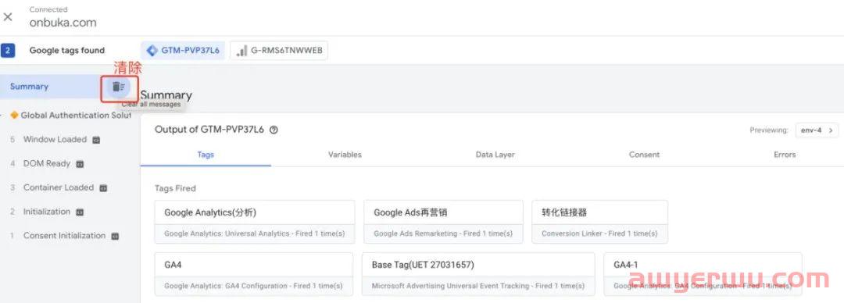Screen dimensions: 844x303
Task: Select Summary in the event list
Action: pos(29,87)
